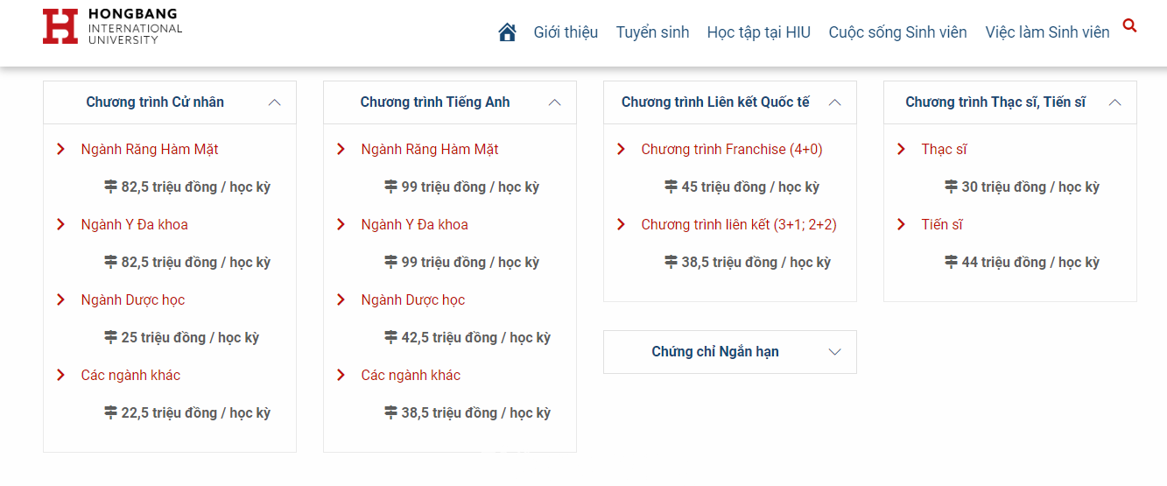This screenshot has height=486, width=1167.
Task: Click signpost icon next to 45 triệu đồng
Action: point(671,187)
